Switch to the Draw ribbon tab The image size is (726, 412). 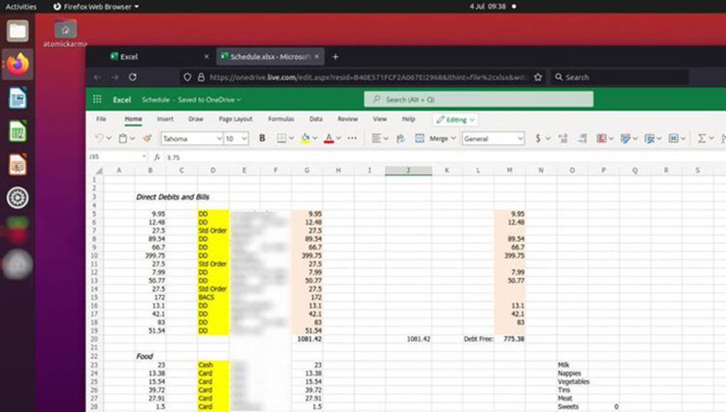[x=196, y=119]
